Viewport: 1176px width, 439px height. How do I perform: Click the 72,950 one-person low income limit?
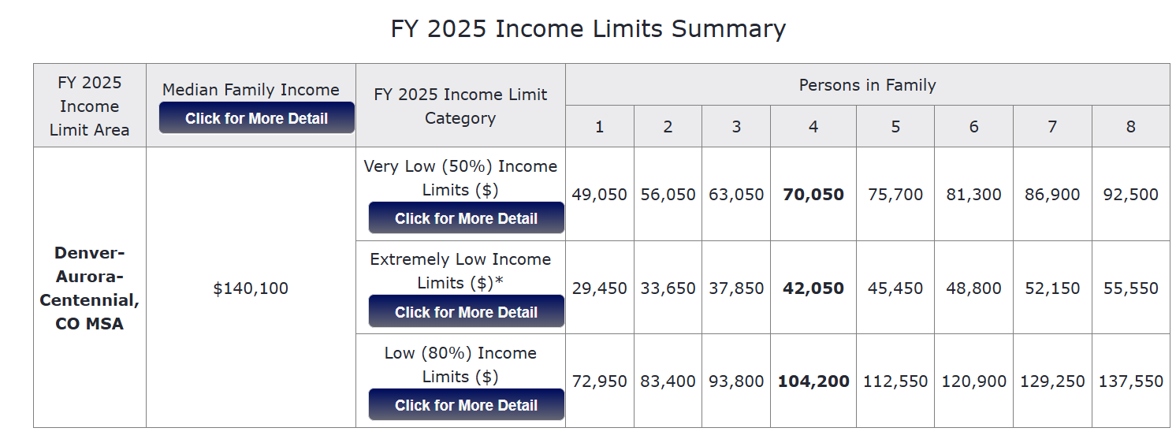click(599, 381)
